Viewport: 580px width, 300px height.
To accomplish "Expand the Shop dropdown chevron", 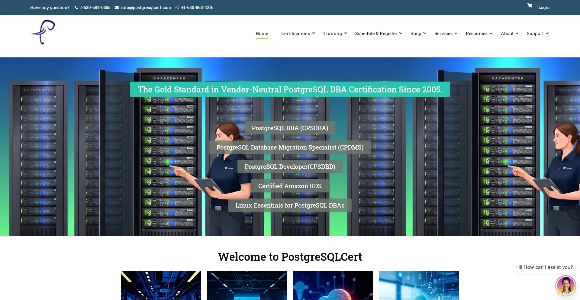I will pos(425,33).
